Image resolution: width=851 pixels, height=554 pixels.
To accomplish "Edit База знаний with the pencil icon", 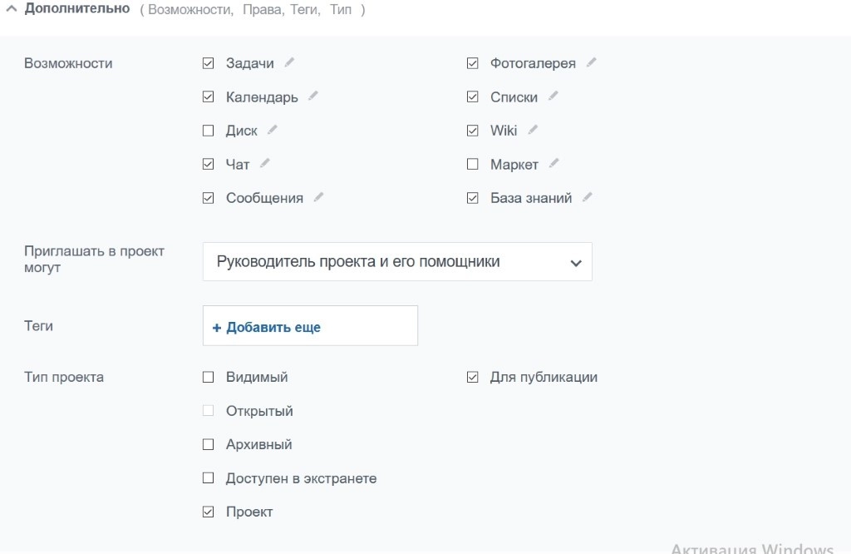I will pos(588,197).
